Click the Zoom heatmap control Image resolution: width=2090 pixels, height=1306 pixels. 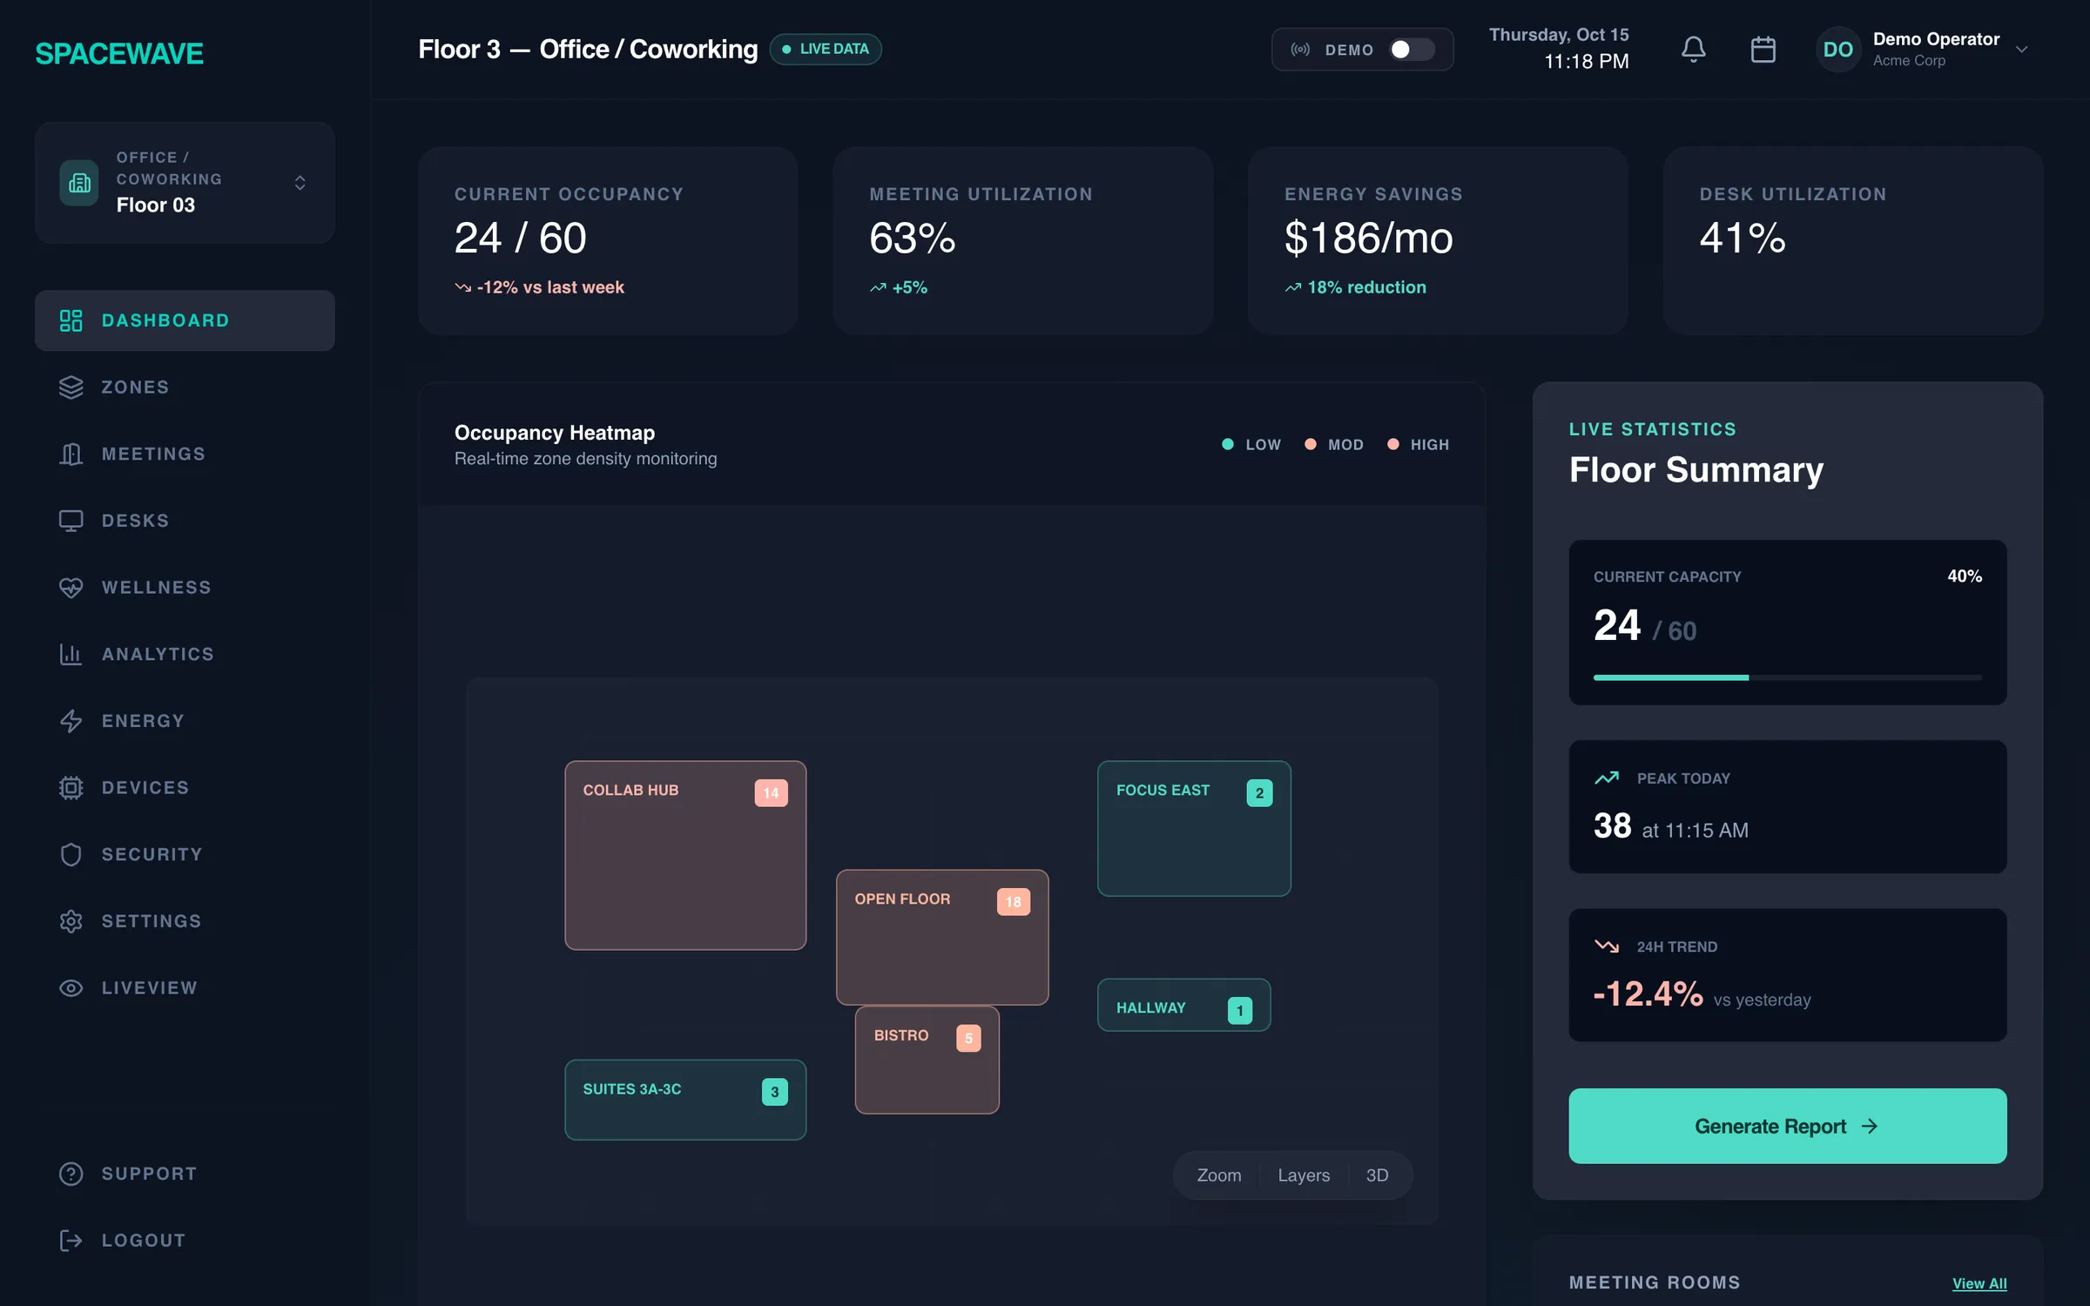pyautogui.click(x=1218, y=1175)
